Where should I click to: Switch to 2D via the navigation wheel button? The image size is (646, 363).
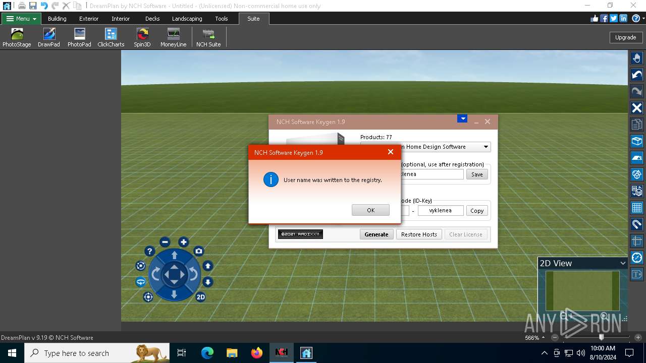click(201, 297)
